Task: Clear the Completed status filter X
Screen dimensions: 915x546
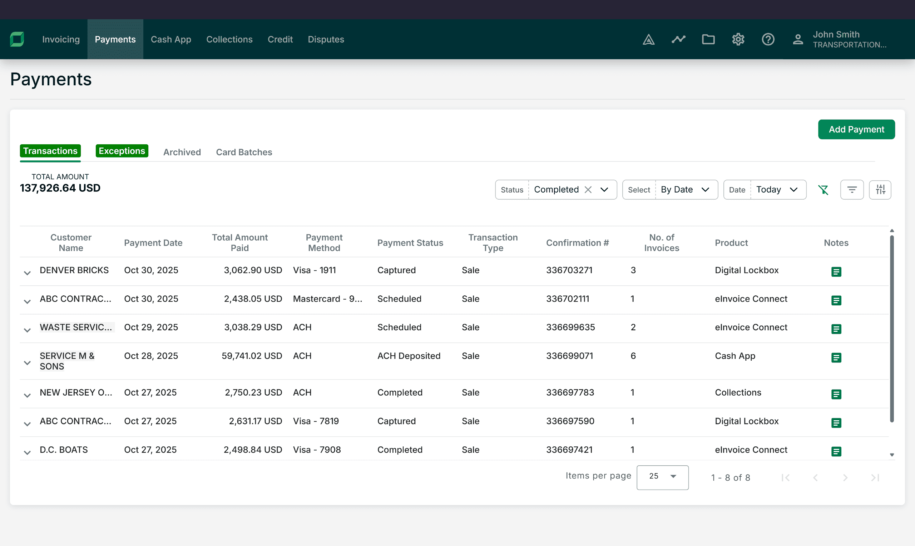Action: (588, 190)
